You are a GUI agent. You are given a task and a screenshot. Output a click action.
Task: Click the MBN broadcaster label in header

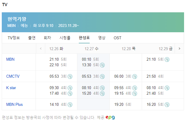tap(11, 26)
